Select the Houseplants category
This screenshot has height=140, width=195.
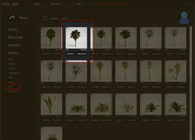[x=14, y=73]
